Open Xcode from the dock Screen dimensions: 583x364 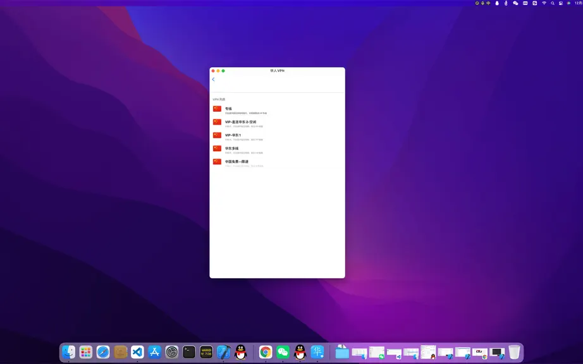click(223, 352)
